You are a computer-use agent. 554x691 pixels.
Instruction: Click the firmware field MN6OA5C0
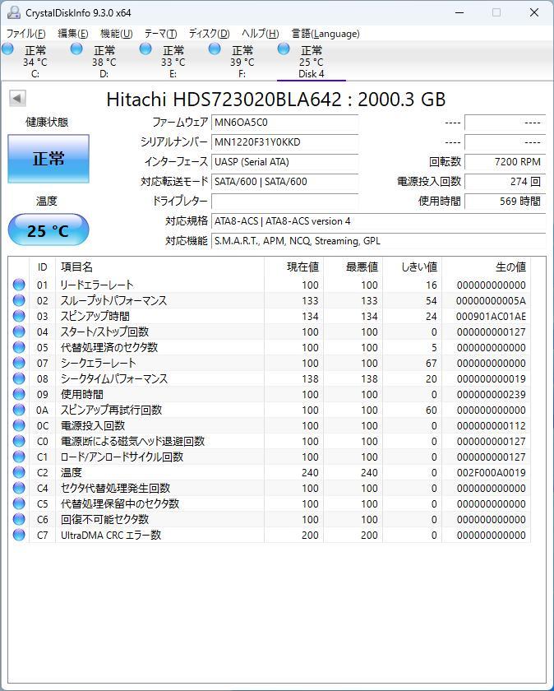coord(284,123)
